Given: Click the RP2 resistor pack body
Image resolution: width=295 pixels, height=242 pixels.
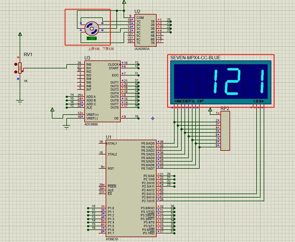Looking at the screenshot, I should point(225,131).
